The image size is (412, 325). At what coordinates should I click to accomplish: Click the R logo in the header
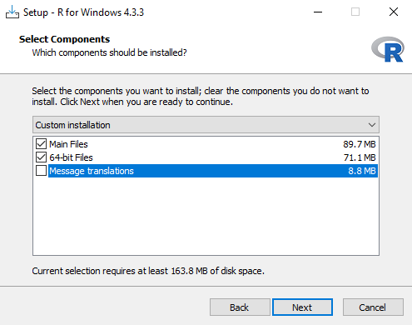388,49
